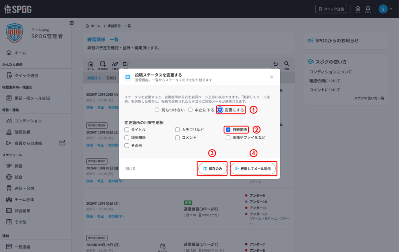The height and width of the screenshot is (252, 403).
Task: Check the カテゴリなど checkbox
Action: click(177, 130)
